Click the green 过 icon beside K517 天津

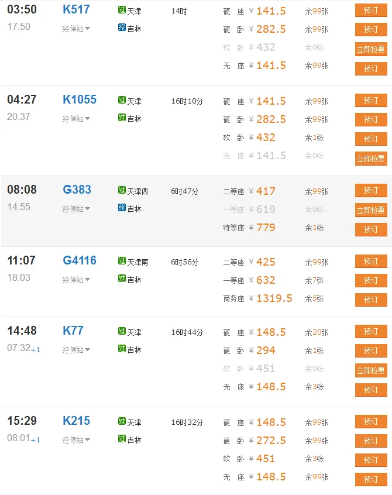(x=122, y=11)
